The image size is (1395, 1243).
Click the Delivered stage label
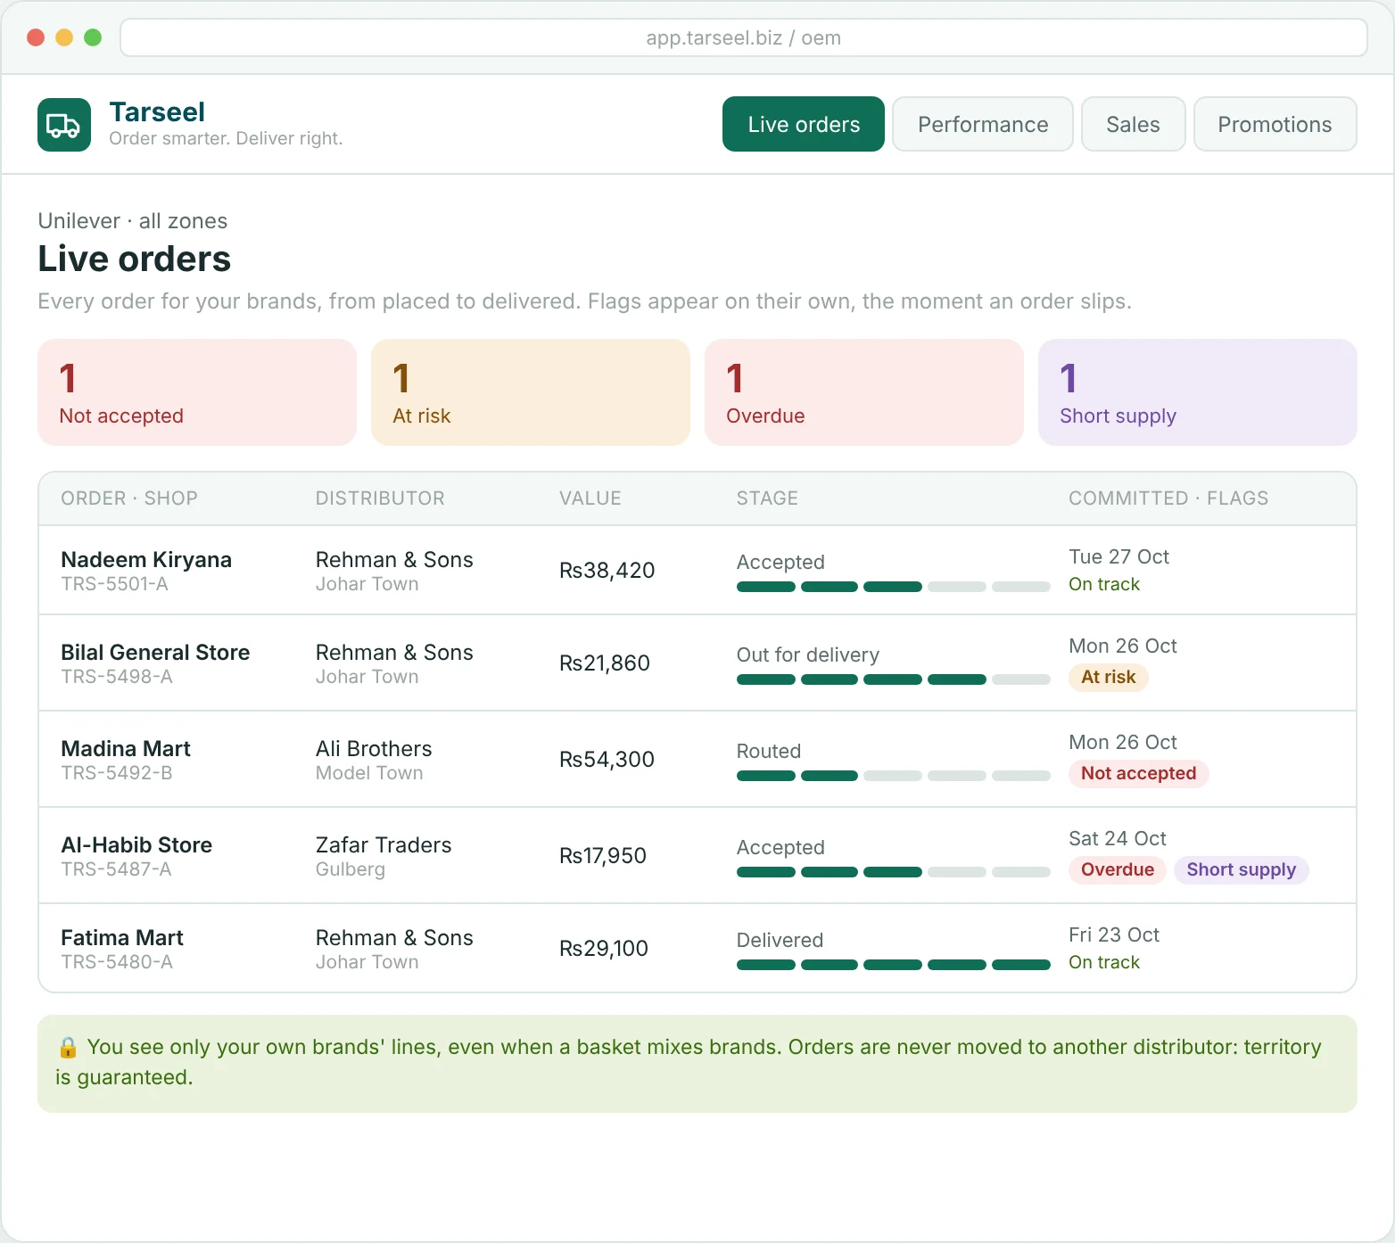point(780,941)
